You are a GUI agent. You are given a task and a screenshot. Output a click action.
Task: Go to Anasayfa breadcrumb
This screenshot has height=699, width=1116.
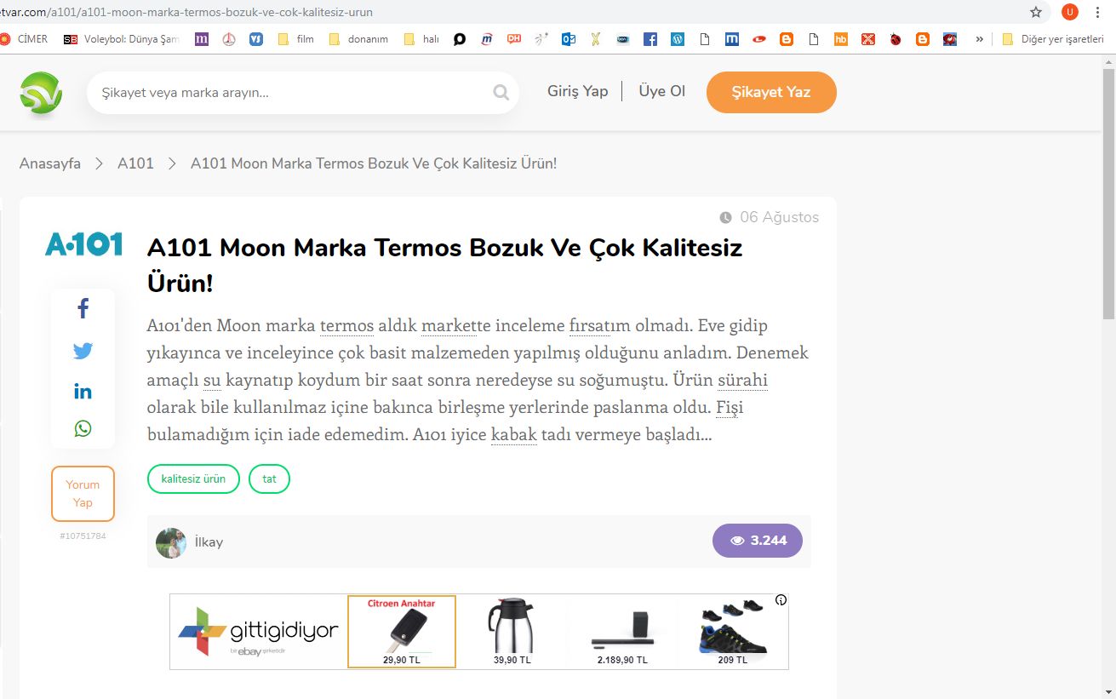pyautogui.click(x=50, y=163)
